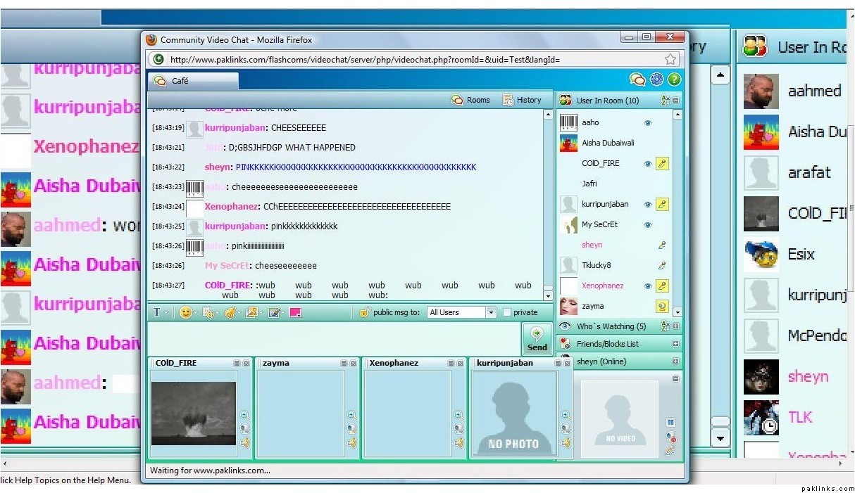Open the Rooms list
The image size is (855, 493).
[x=470, y=101]
